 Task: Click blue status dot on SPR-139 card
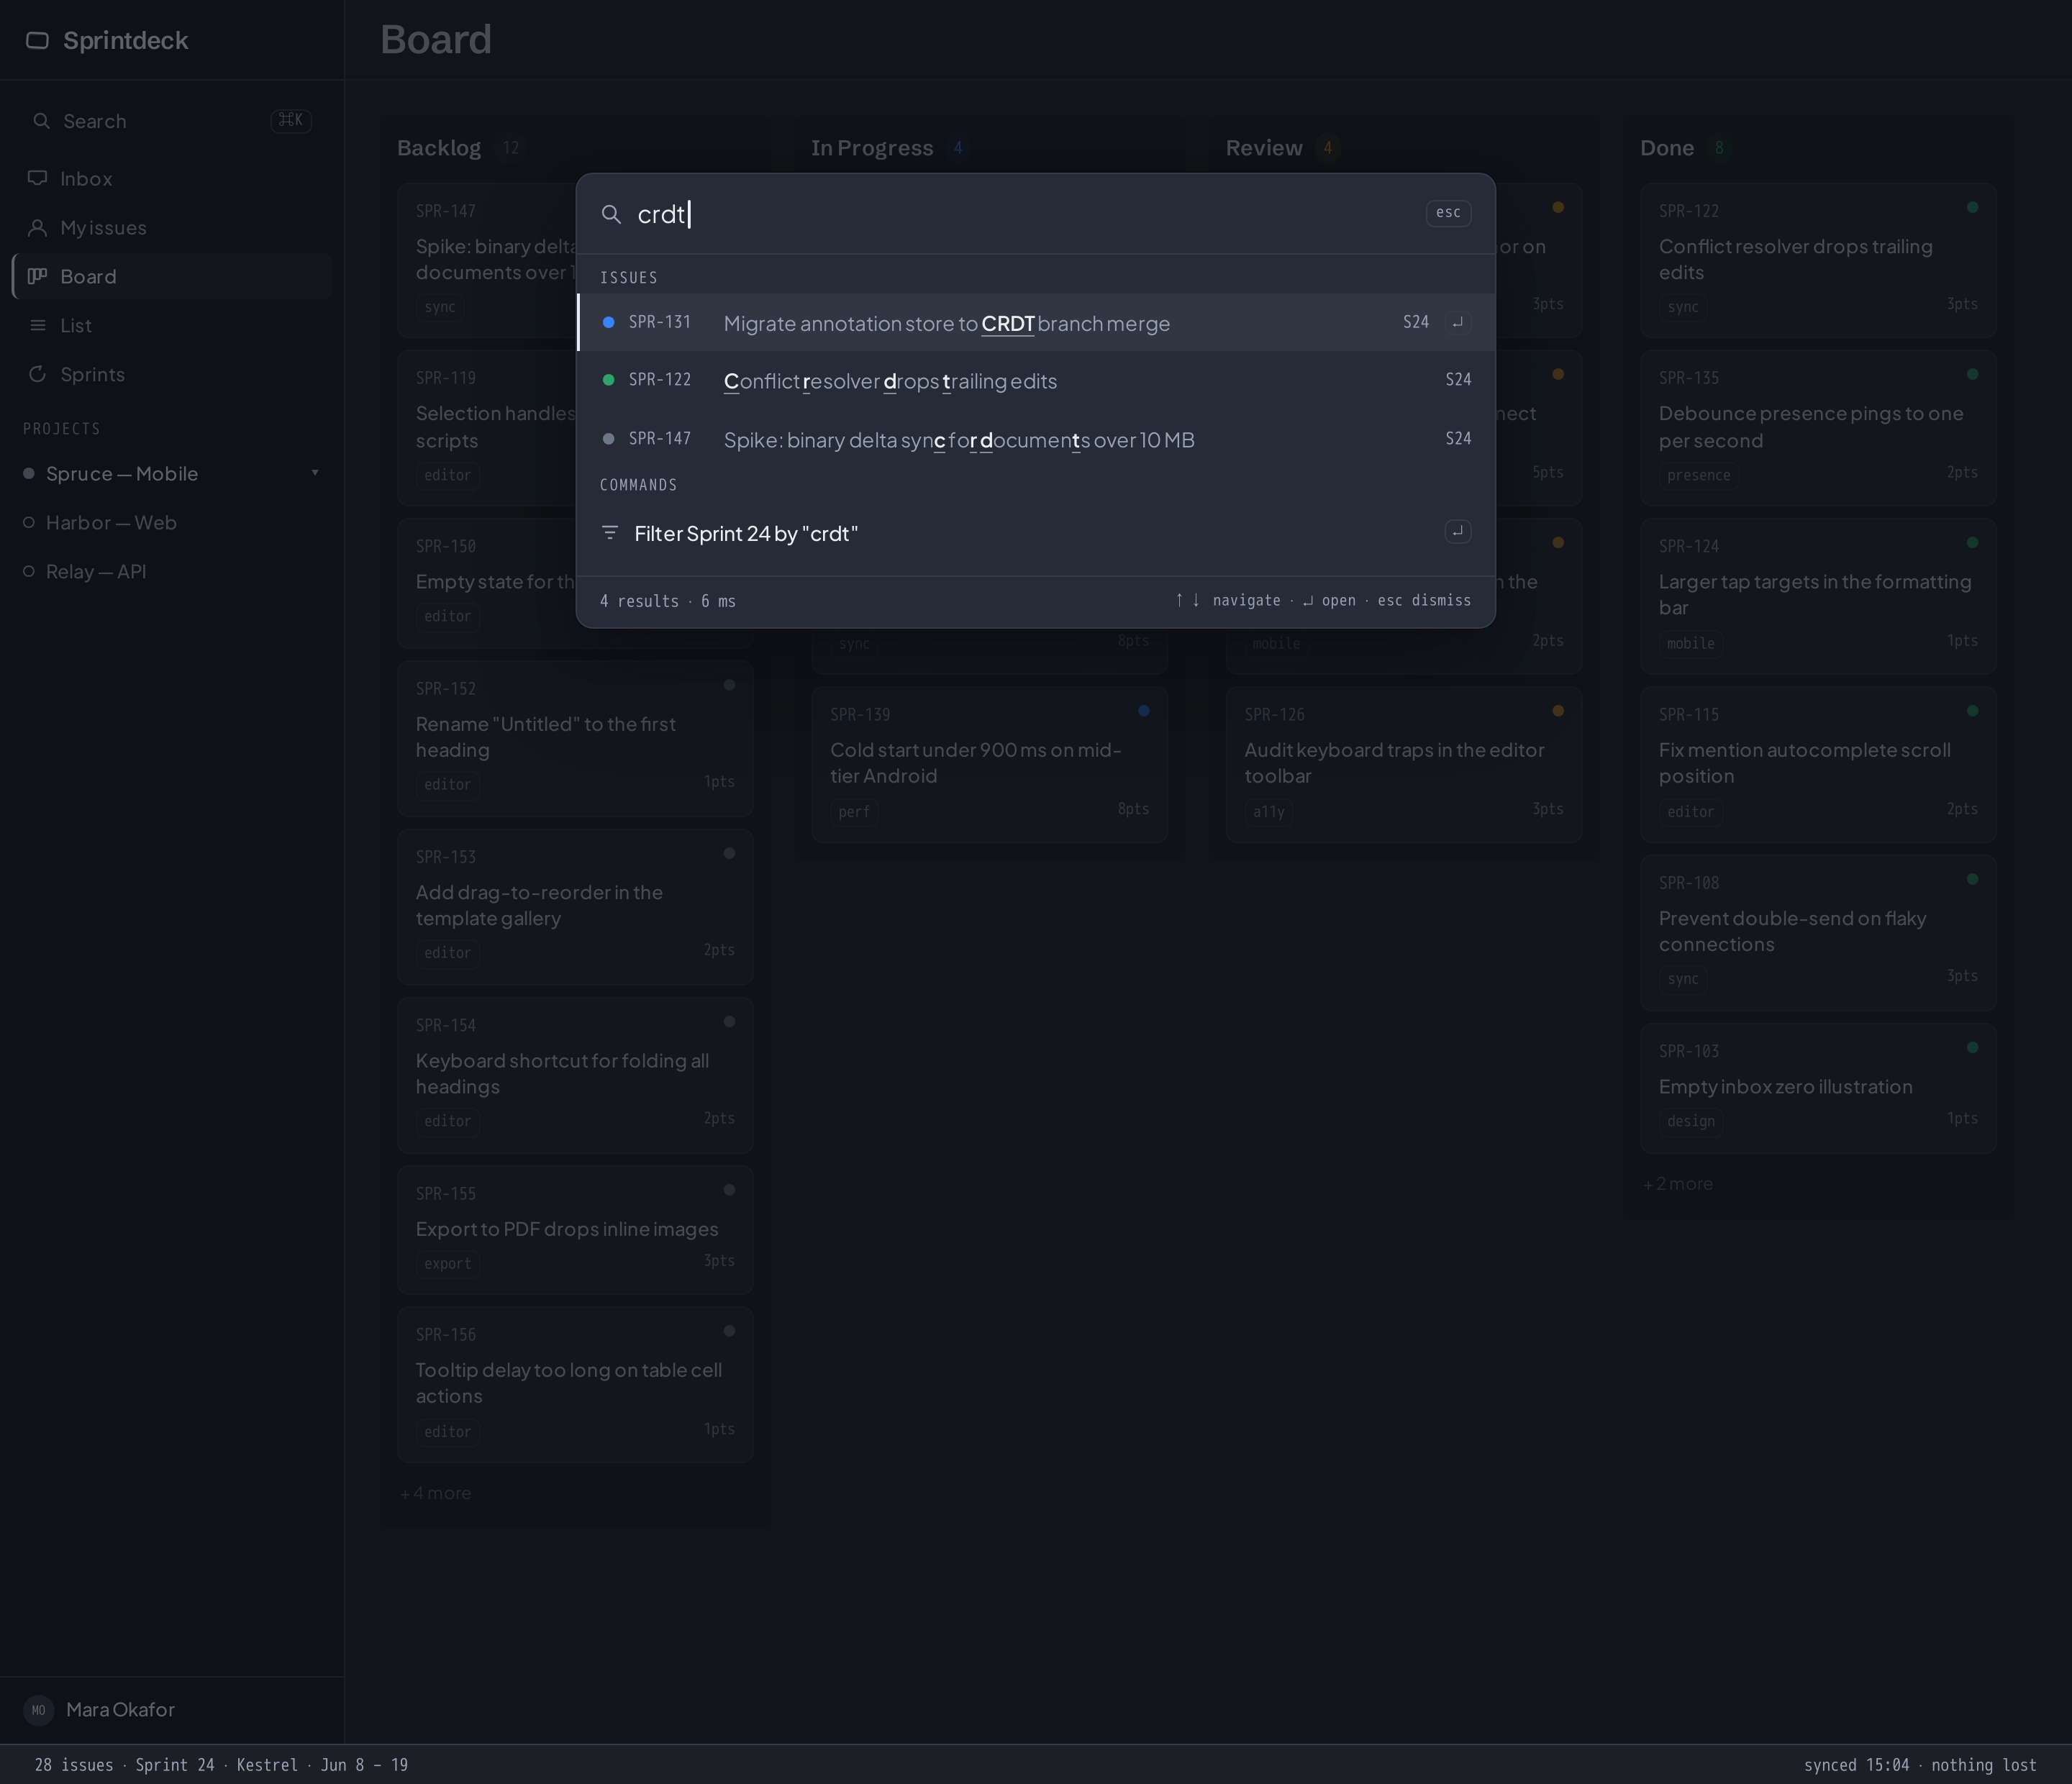pos(1143,711)
